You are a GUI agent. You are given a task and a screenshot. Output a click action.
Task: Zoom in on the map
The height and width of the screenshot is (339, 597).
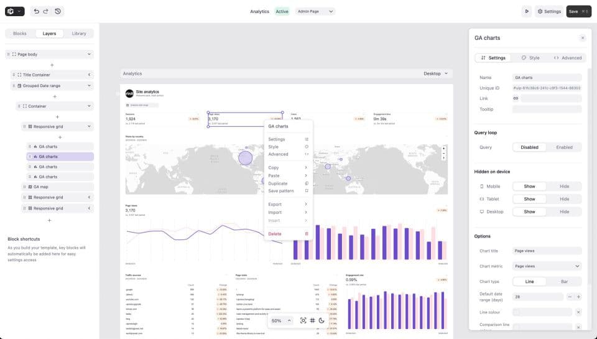coord(443,149)
